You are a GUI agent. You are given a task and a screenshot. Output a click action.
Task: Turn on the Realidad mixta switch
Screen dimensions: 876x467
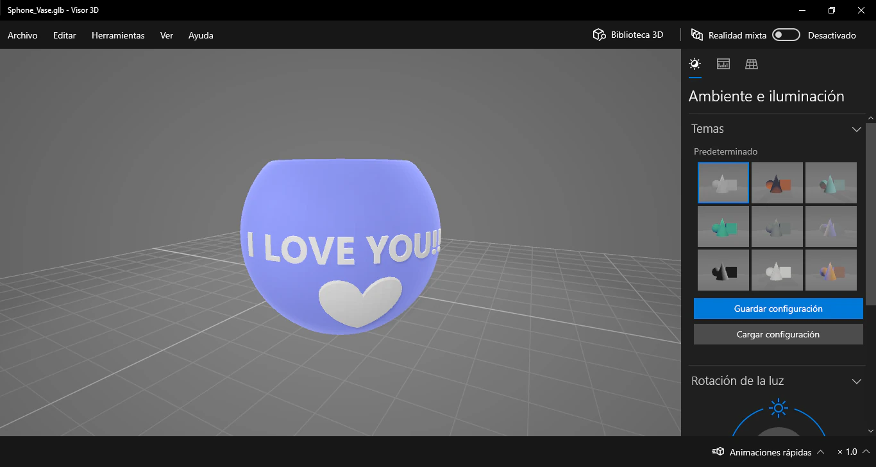(x=786, y=35)
